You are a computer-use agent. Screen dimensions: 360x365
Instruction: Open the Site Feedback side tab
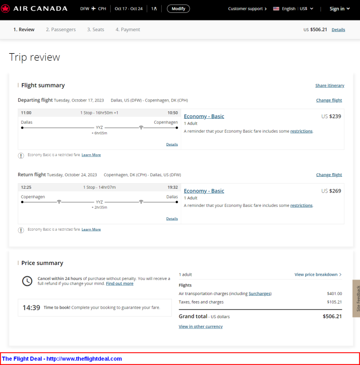[x=357, y=298]
